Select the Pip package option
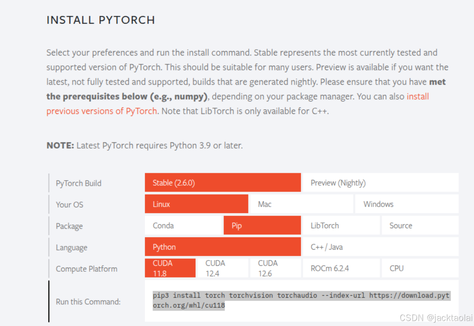Screen dimensions: 474x326 point(262,225)
